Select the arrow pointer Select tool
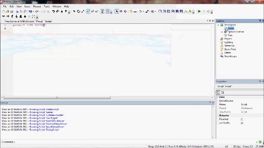 117,12
